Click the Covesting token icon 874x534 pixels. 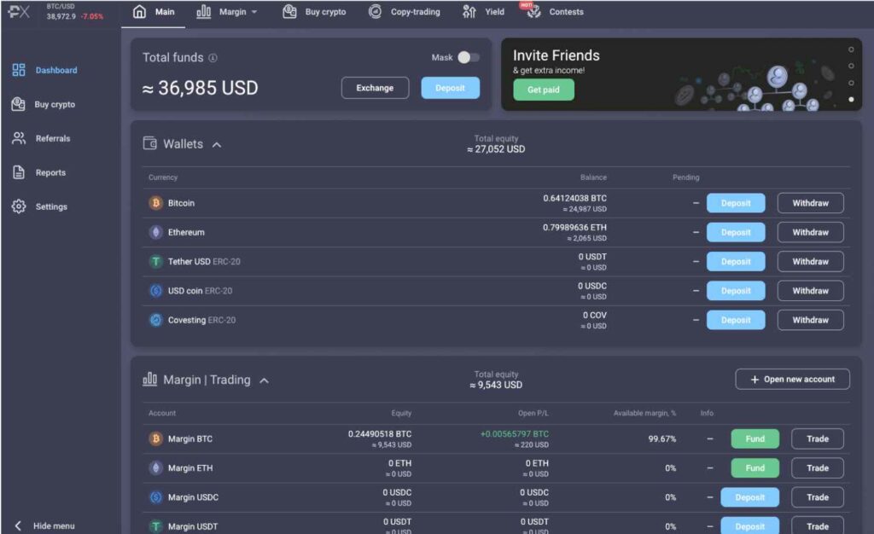coord(156,320)
